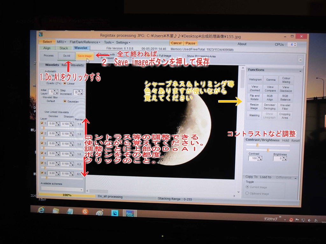Open Denoise/Deringing function
Screen dimensions: 326x244
pos(269,106)
